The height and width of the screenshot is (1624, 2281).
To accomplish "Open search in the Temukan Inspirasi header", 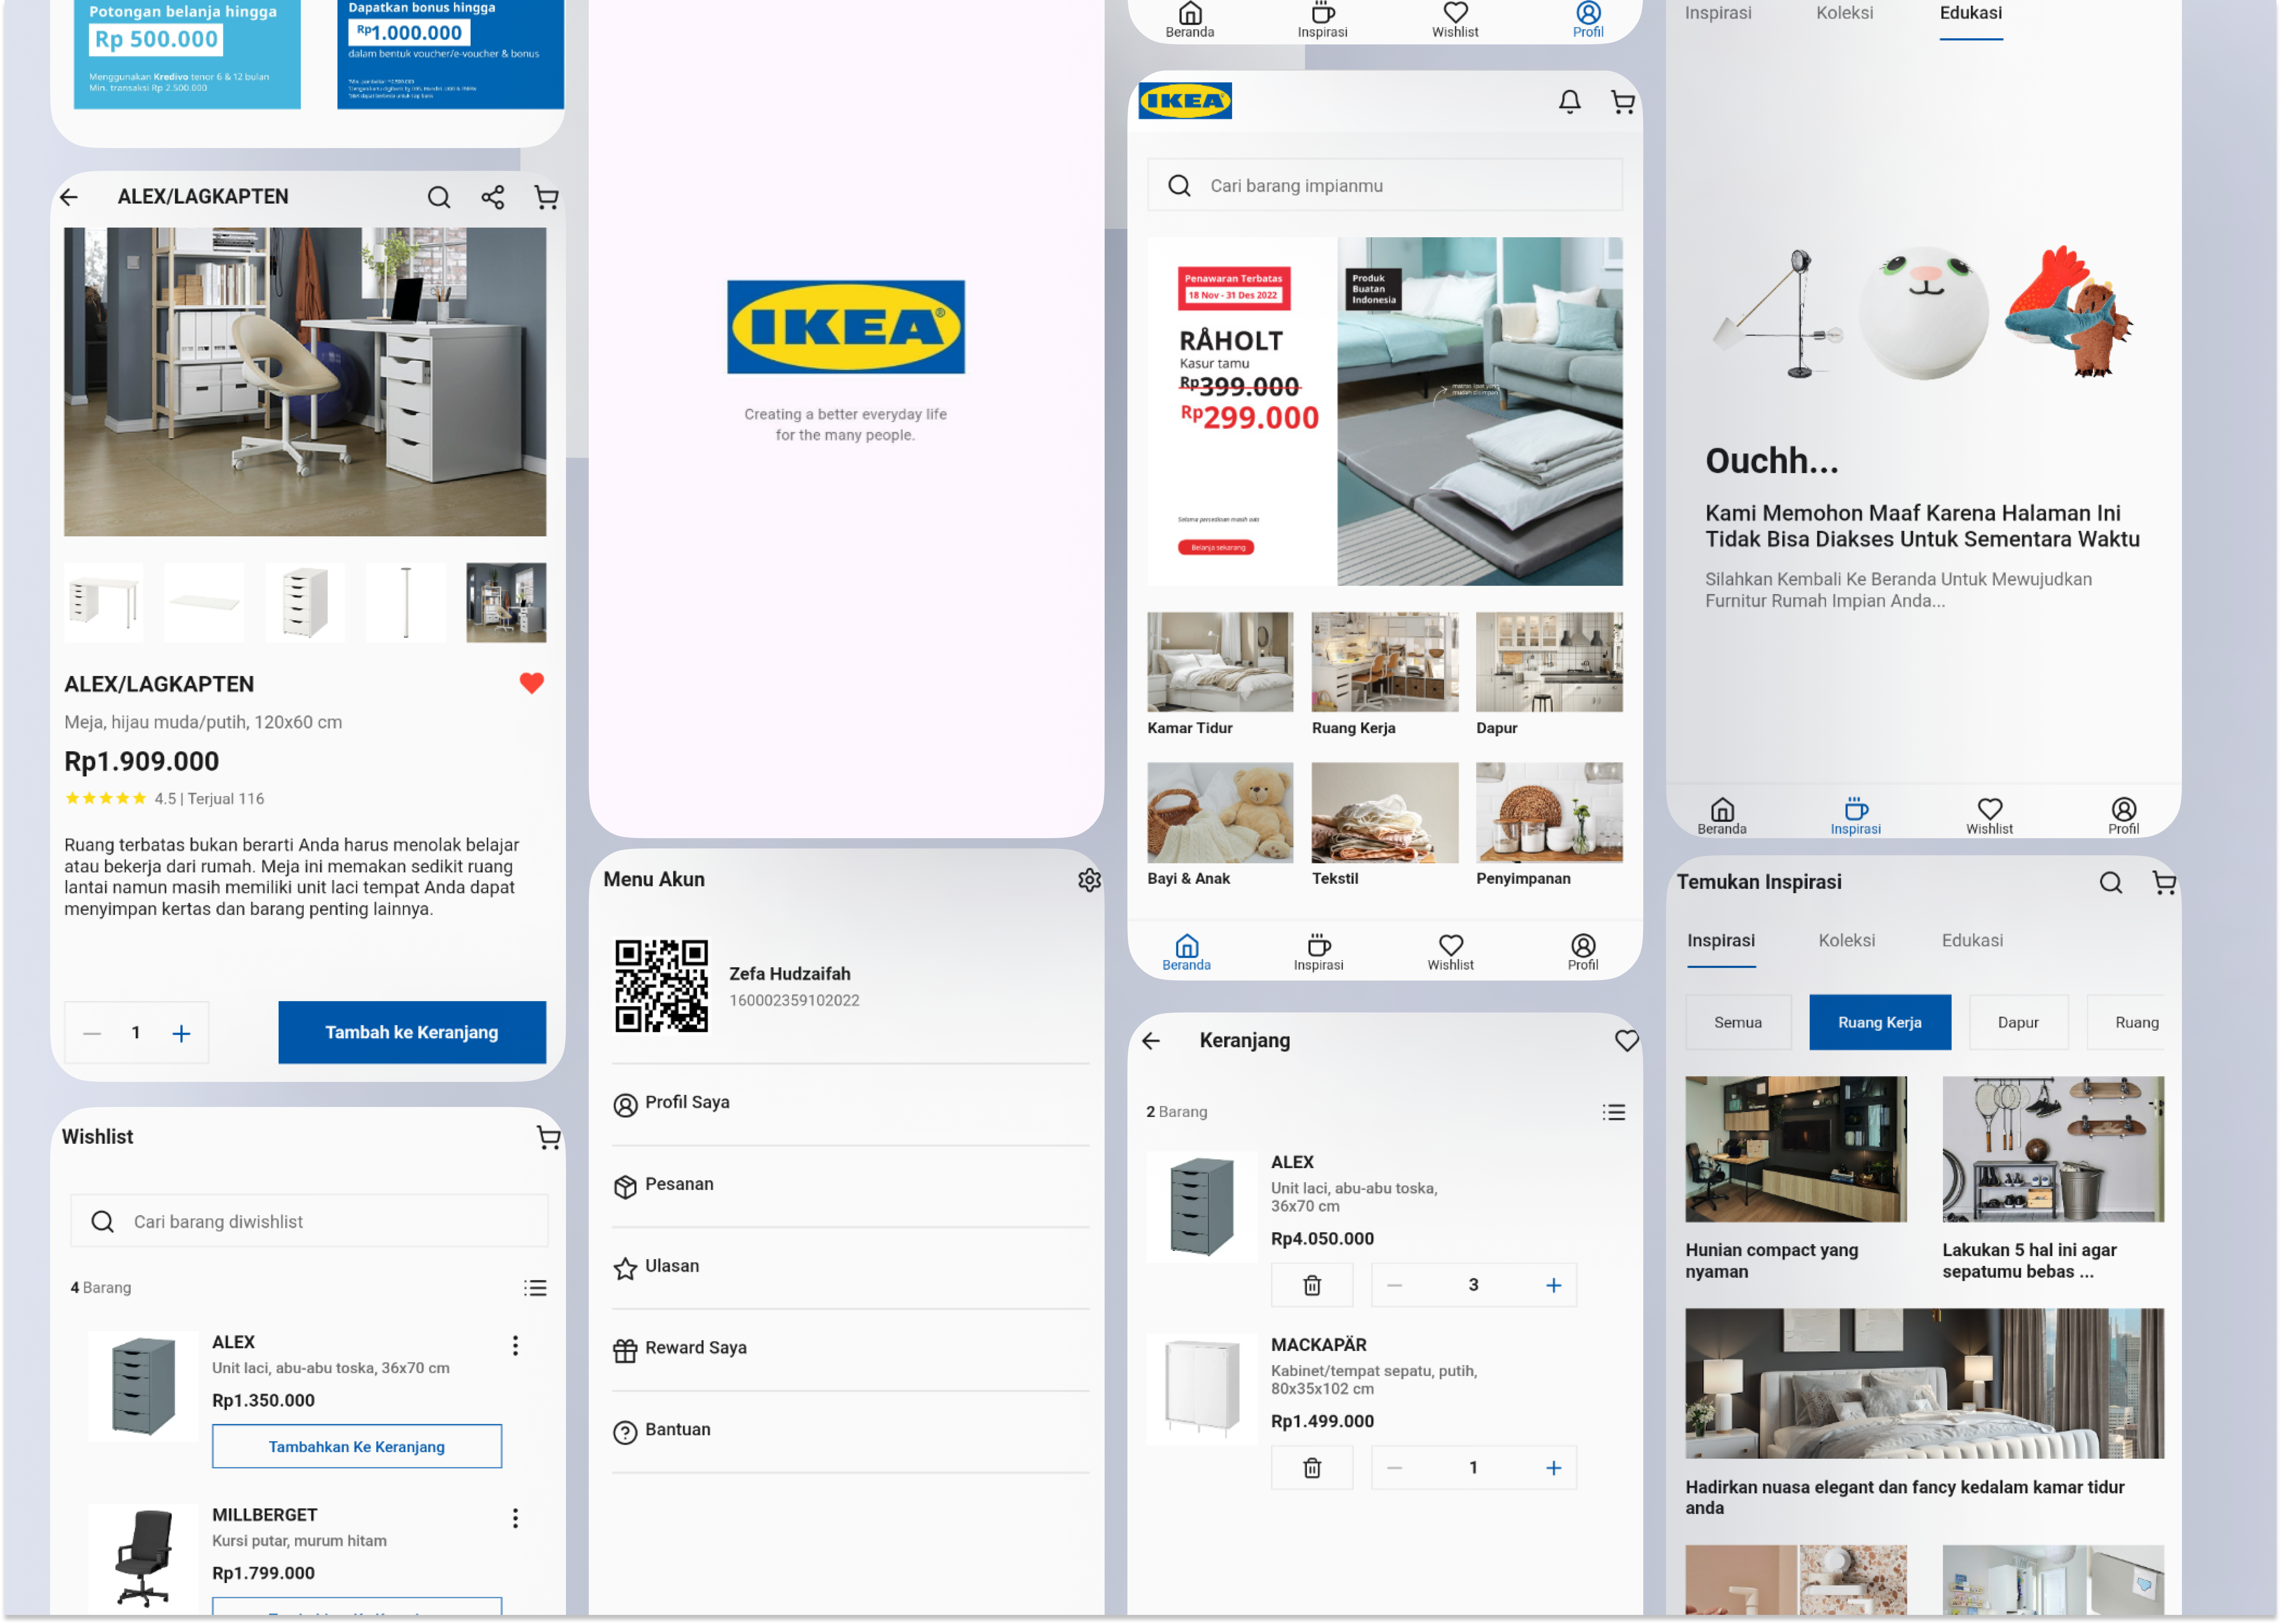I will coord(2111,883).
